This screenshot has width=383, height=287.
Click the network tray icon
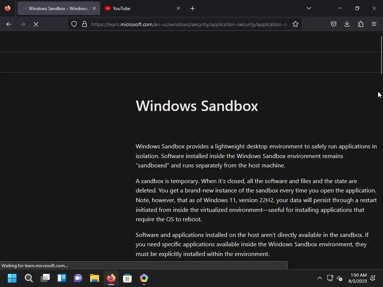(330, 278)
